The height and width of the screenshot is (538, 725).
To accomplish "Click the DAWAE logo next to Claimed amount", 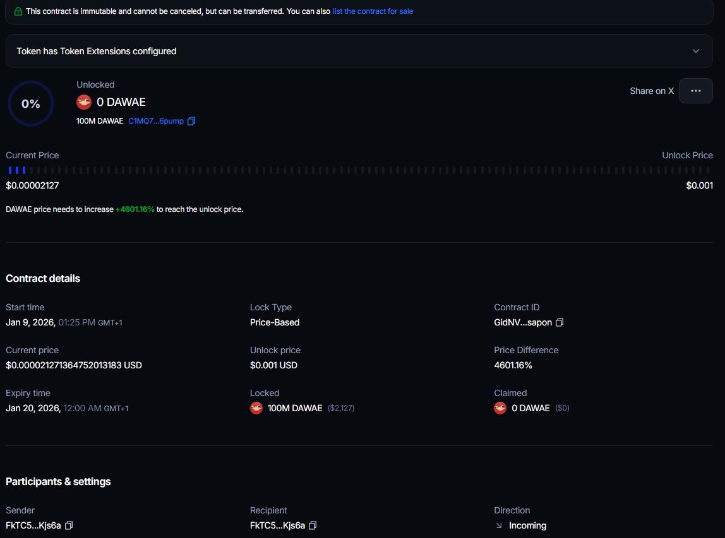I will pos(500,408).
